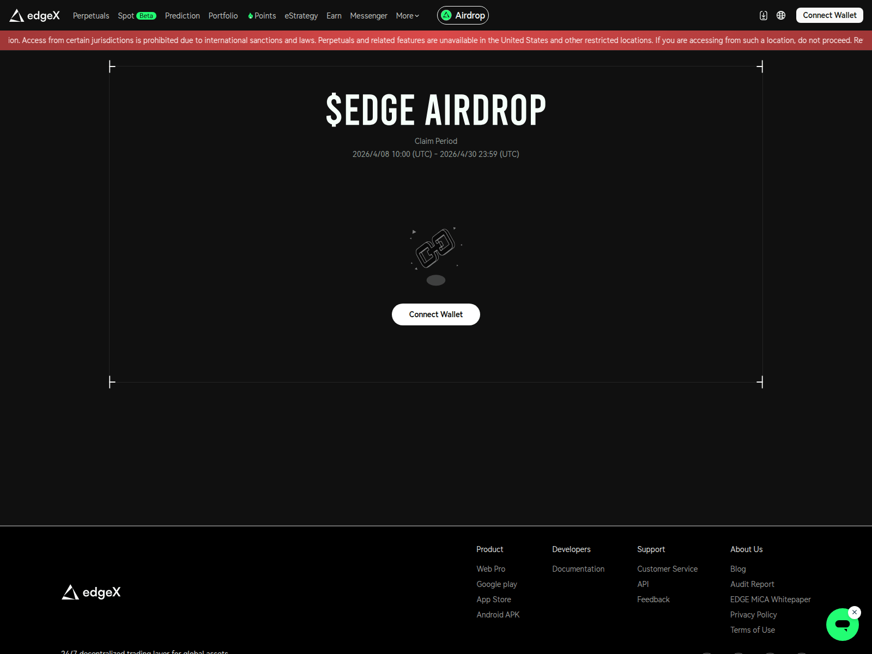872x654 pixels.
Task: Click the broken chain link illustration
Action: tap(435, 248)
